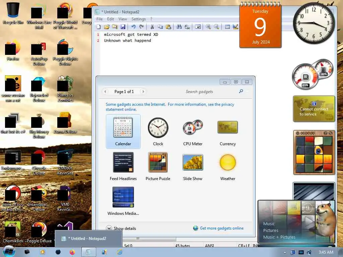Image resolution: width=343 pixels, height=257 pixels.
Task: Paste from clipboard toolbar icon
Action: coord(168,27)
